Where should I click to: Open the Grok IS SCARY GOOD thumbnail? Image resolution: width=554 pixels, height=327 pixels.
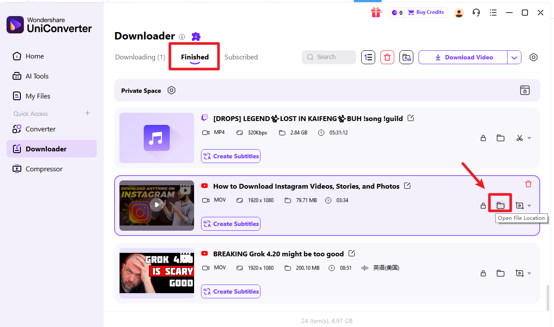point(157,273)
